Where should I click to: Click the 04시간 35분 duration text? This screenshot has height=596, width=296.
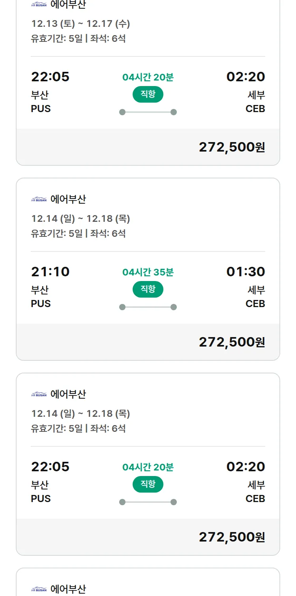148,272
